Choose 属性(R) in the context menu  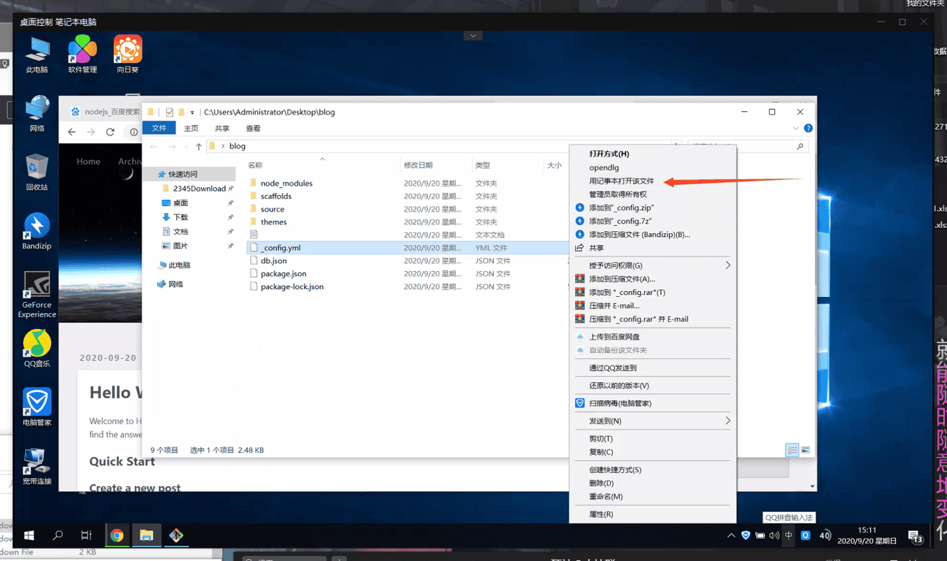pyautogui.click(x=601, y=514)
